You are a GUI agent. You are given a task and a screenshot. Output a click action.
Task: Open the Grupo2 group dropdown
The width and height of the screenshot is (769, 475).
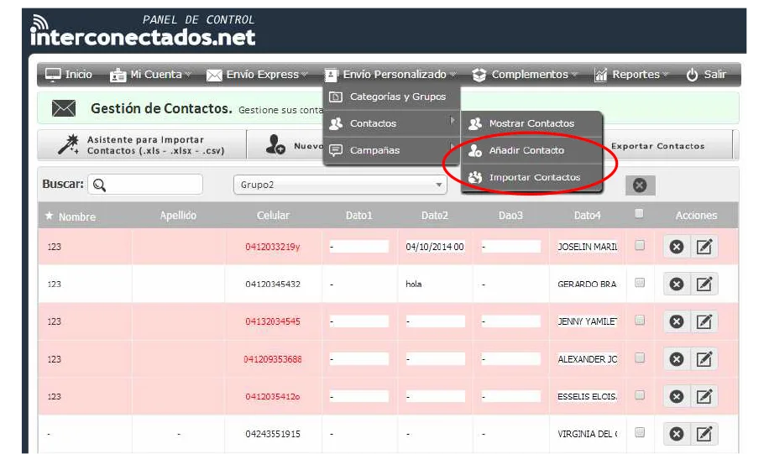point(340,185)
